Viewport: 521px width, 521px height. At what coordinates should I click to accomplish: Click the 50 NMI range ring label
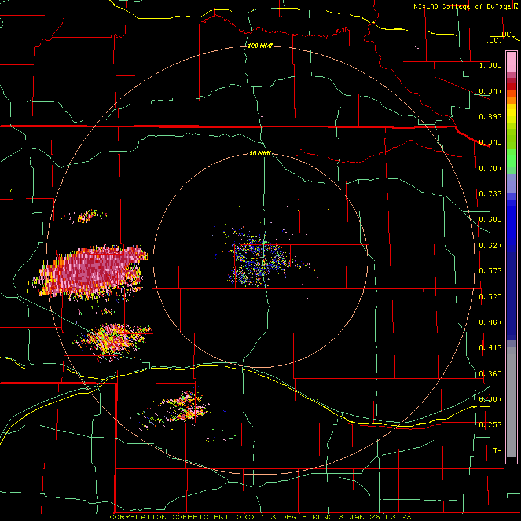pos(260,153)
